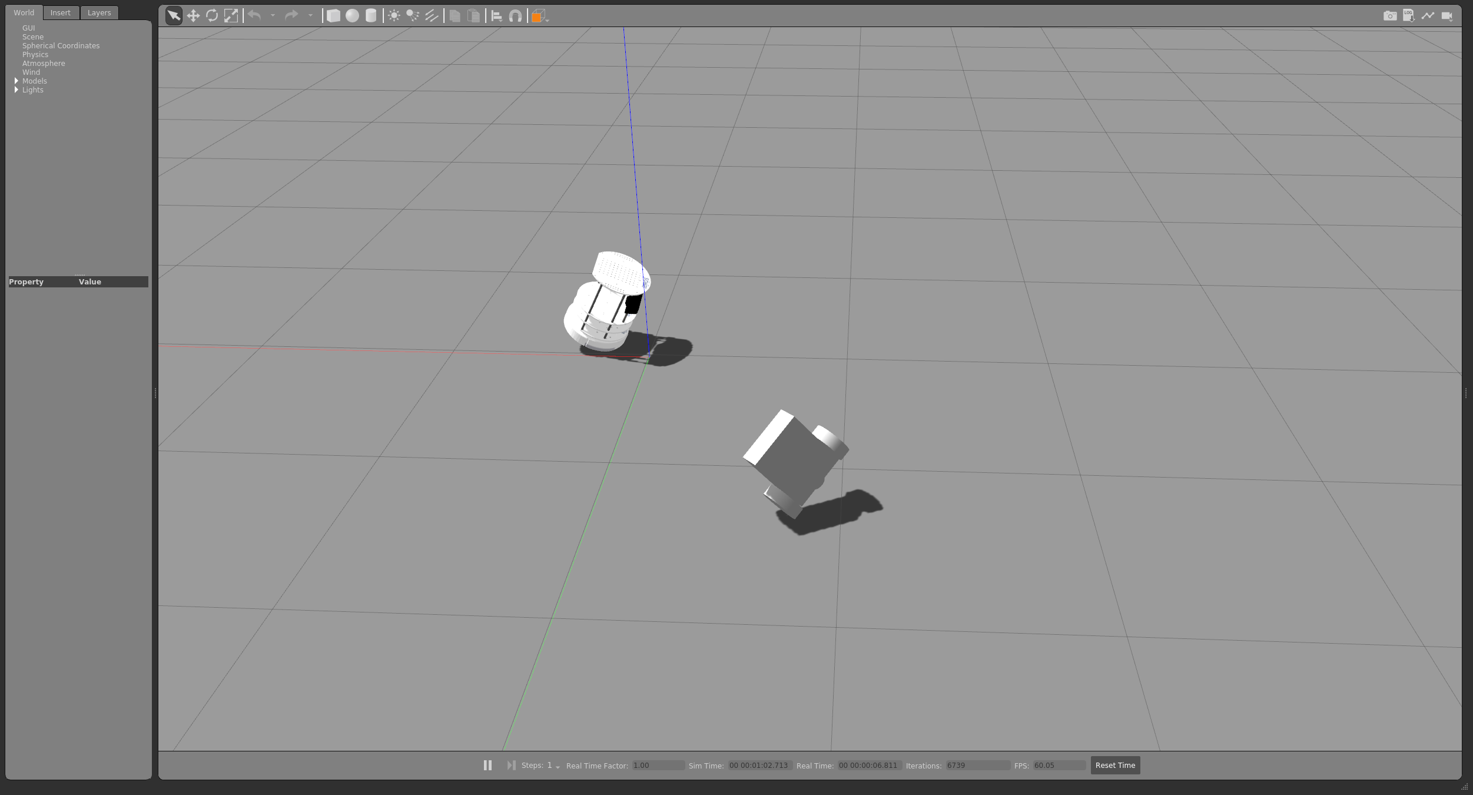
Task: Select the Translate mode tool
Action: coord(193,16)
